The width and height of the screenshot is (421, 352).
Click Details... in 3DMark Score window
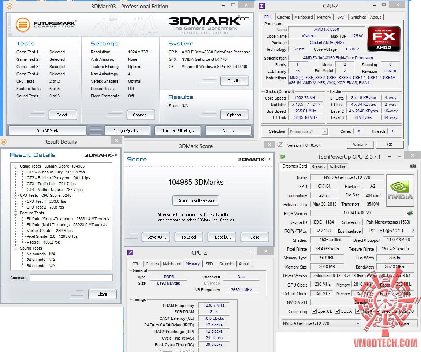pyautogui.click(x=222, y=237)
